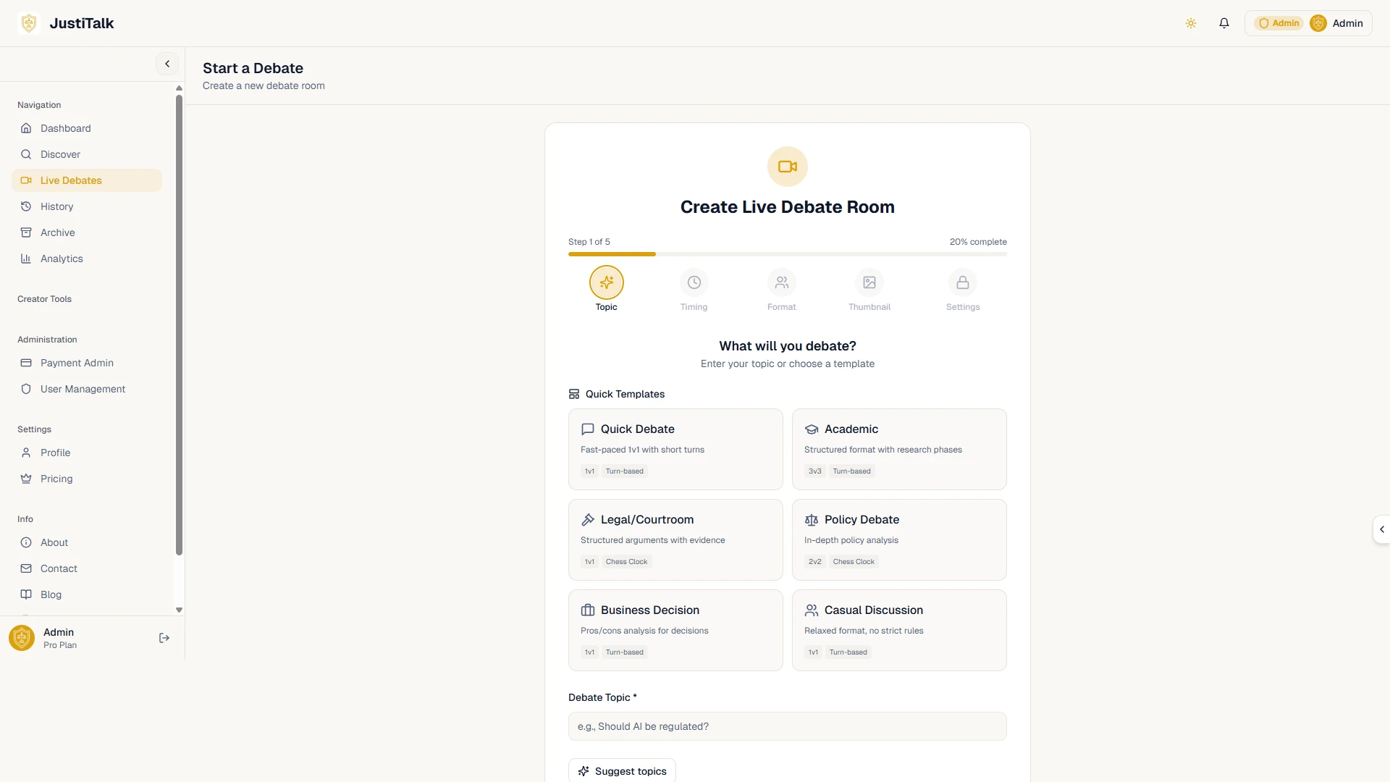This screenshot has height=782, width=1390.
Task: Click the step progress bar
Action: coord(788,254)
